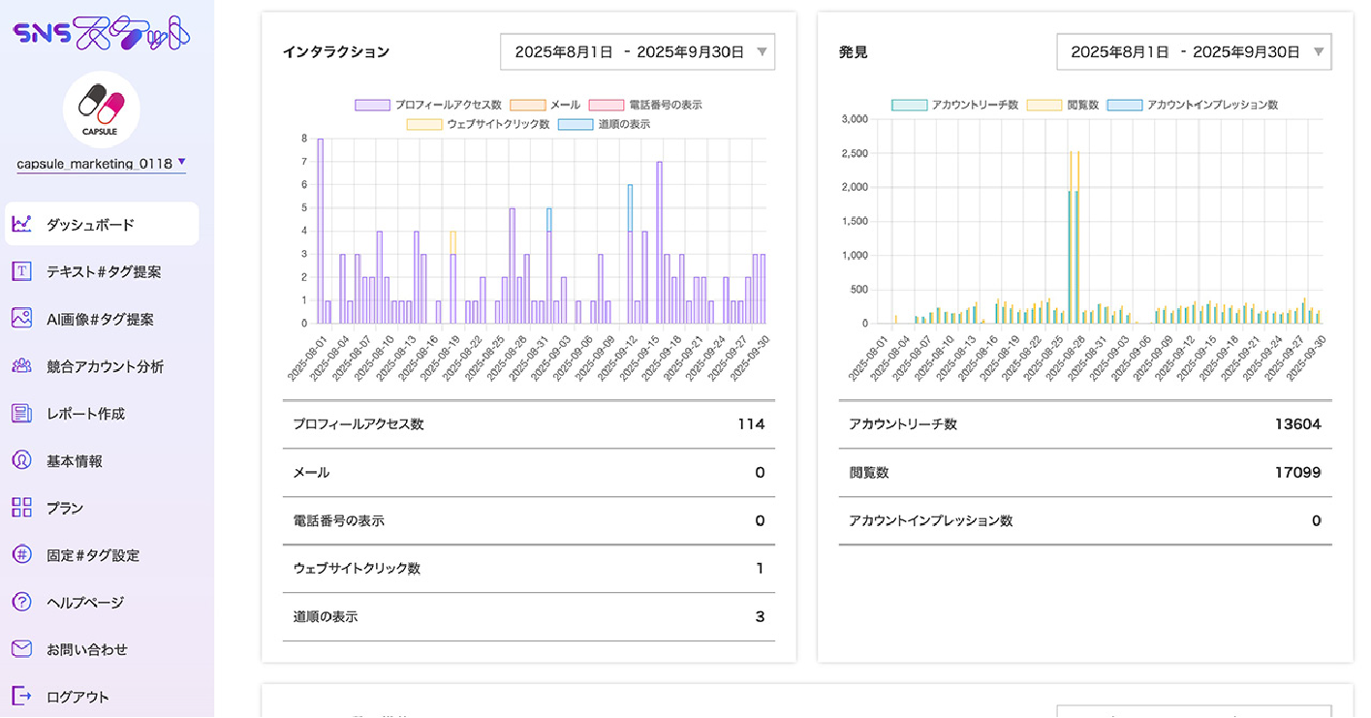Click the report creation document icon
The width and height of the screenshot is (1371, 718).
21,414
